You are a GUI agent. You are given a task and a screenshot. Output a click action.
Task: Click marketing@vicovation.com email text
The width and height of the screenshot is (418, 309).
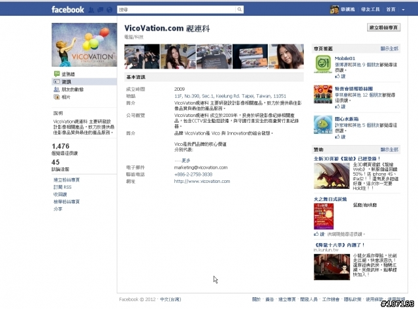click(x=201, y=167)
